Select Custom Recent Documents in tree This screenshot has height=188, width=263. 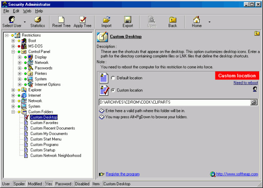point(53,128)
